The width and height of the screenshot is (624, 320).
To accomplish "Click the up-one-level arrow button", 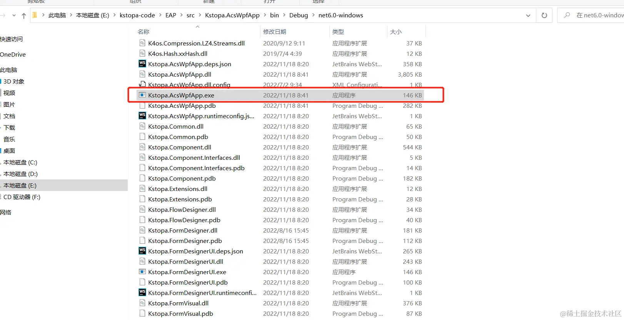I will [x=24, y=15].
